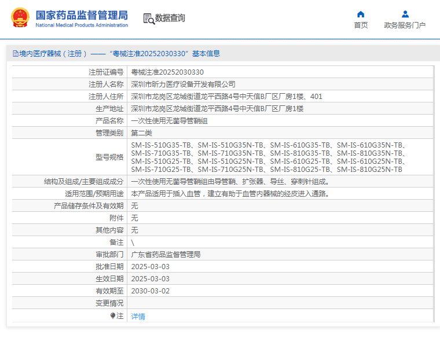Select registration number value 粤械注准20252030330 in table
Screen dimensions: 440x338
point(167,72)
